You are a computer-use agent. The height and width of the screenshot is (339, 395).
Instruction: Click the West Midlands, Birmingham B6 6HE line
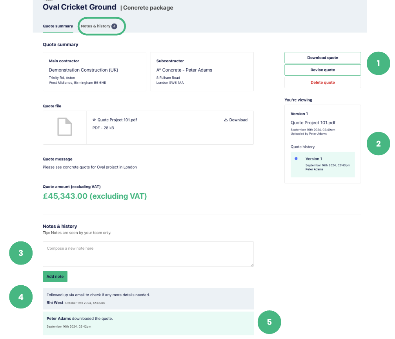[77, 83]
